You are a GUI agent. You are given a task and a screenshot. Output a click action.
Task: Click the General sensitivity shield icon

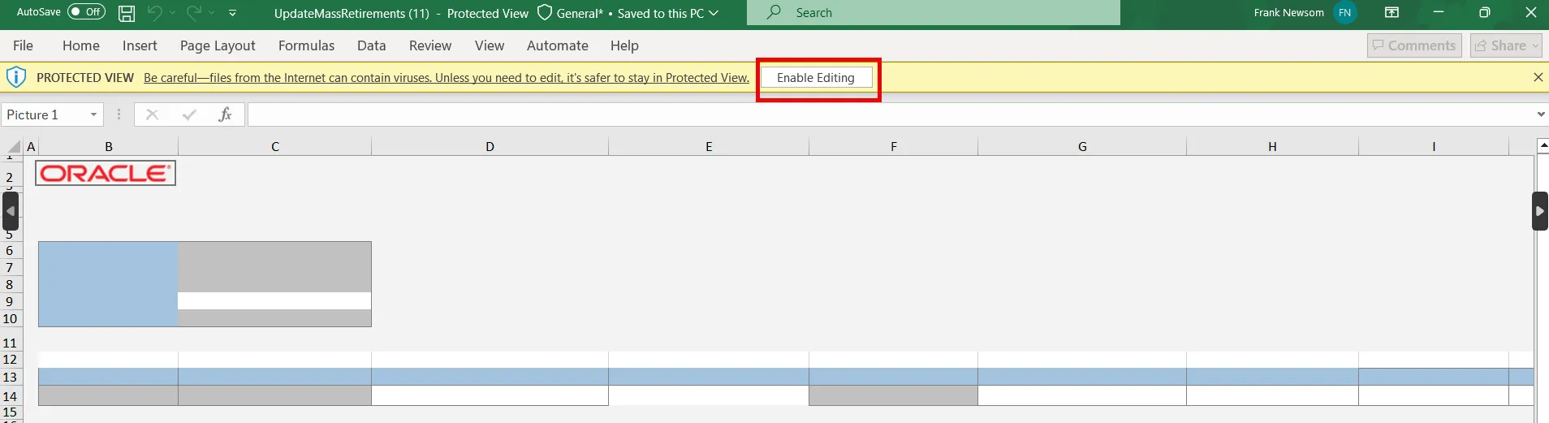pyautogui.click(x=545, y=13)
